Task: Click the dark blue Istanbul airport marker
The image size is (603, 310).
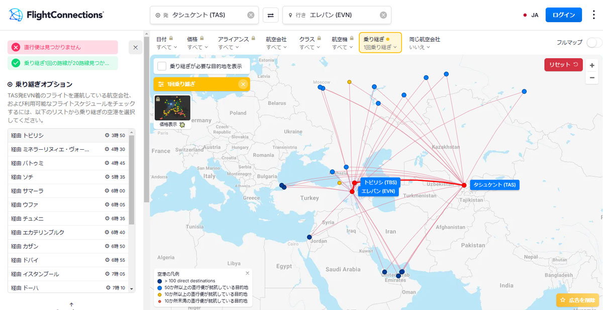Action: click(x=282, y=185)
